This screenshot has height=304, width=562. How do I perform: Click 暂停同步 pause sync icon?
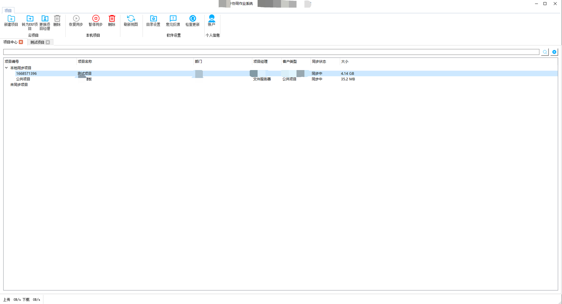point(96,18)
